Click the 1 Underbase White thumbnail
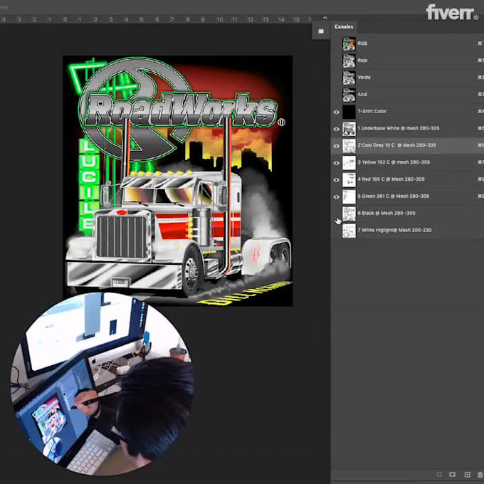The height and width of the screenshot is (484, 484). pyautogui.click(x=349, y=129)
